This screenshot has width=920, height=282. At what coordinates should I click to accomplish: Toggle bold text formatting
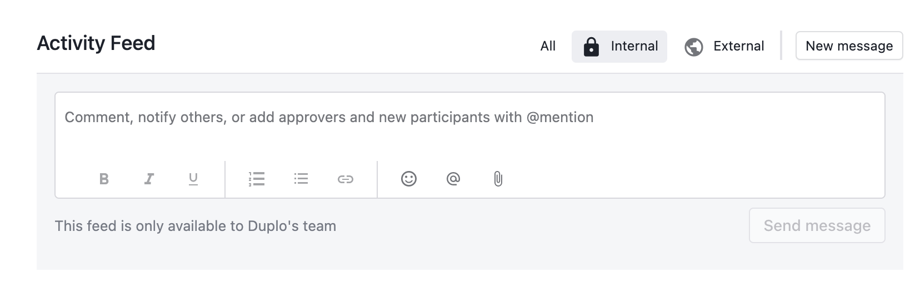[104, 179]
